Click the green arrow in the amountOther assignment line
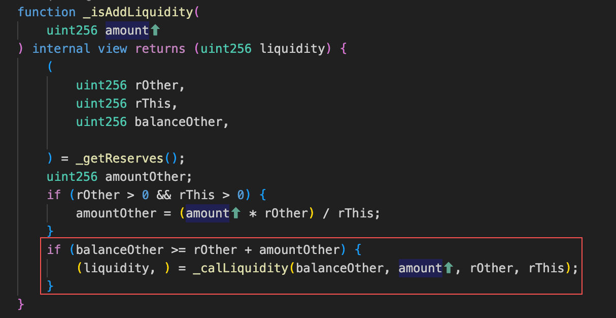The width and height of the screenshot is (616, 318). [235, 213]
